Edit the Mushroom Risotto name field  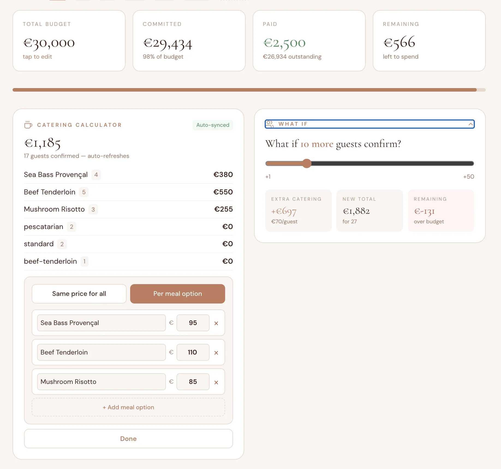pyautogui.click(x=102, y=382)
